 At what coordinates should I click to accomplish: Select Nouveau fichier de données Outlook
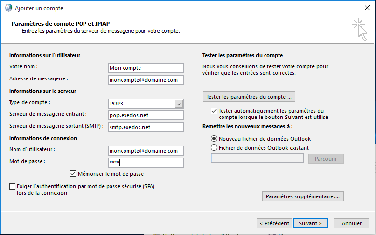tap(214, 139)
